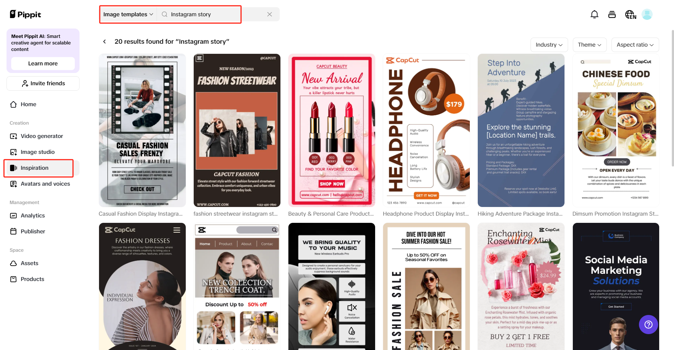Open notifications via the bell icon
Viewport: 674px width, 350px height.
pos(594,14)
